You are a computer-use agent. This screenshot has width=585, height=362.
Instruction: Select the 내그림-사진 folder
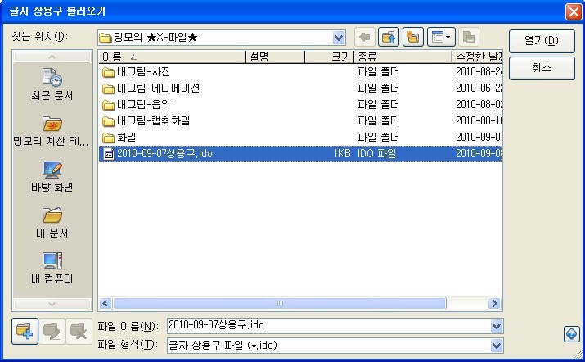(x=144, y=71)
